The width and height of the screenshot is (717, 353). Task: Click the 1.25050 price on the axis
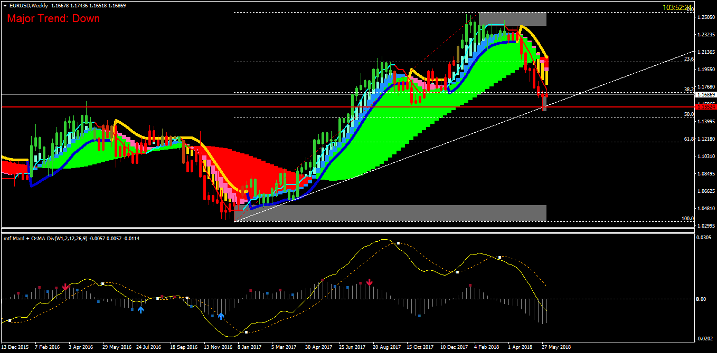point(706,17)
